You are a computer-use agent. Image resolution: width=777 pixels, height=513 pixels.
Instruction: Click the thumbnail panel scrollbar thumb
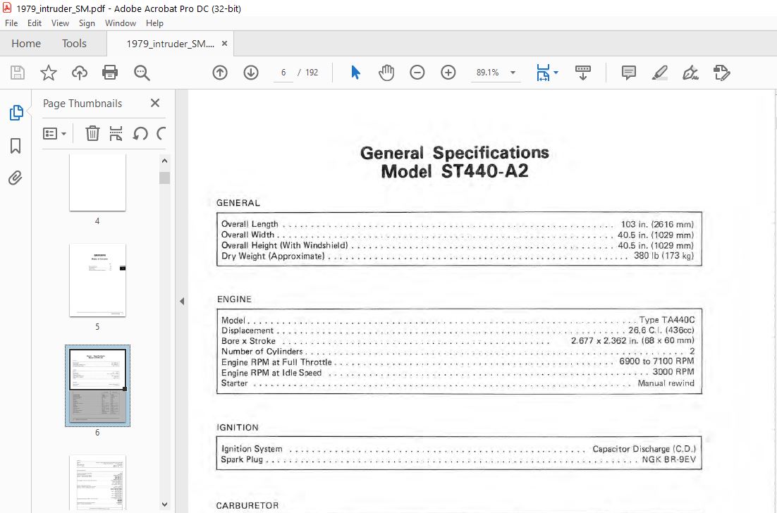[164, 178]
